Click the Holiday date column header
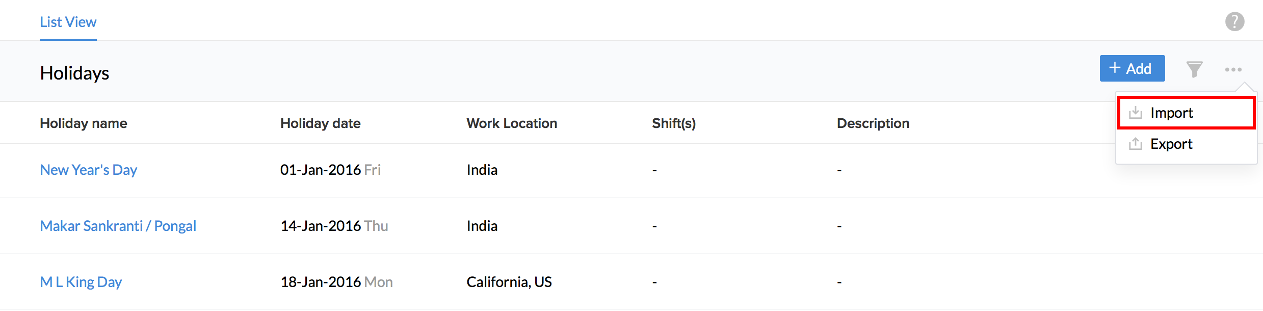The image size is (1263, 311). [x=320, y=123]
